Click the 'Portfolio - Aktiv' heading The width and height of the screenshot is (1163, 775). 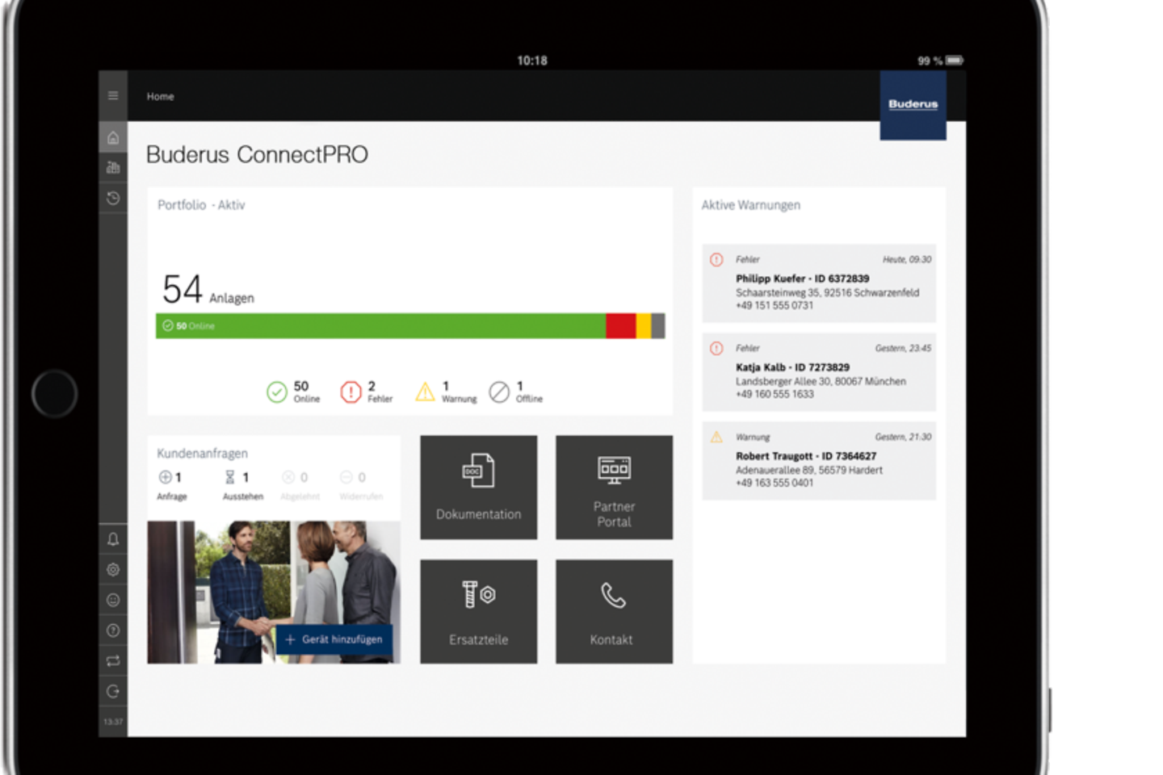(x=201, y=205)
